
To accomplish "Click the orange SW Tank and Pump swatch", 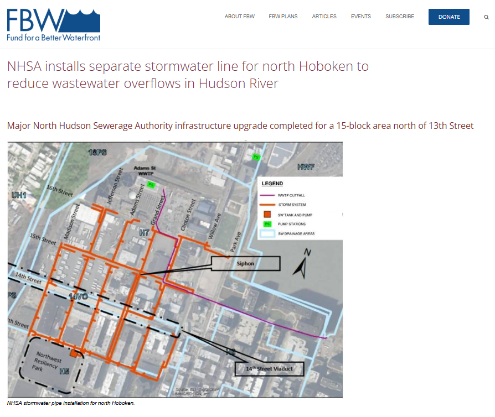I will (267, 215).
